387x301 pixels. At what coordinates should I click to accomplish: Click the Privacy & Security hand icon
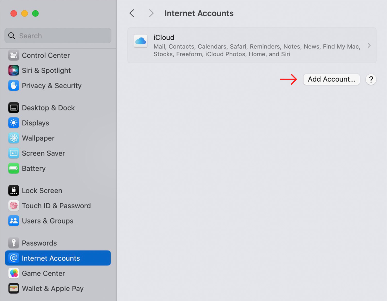point(14,85)
